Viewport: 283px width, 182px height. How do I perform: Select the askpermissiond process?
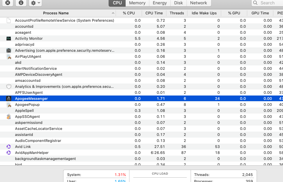point(142,123)
